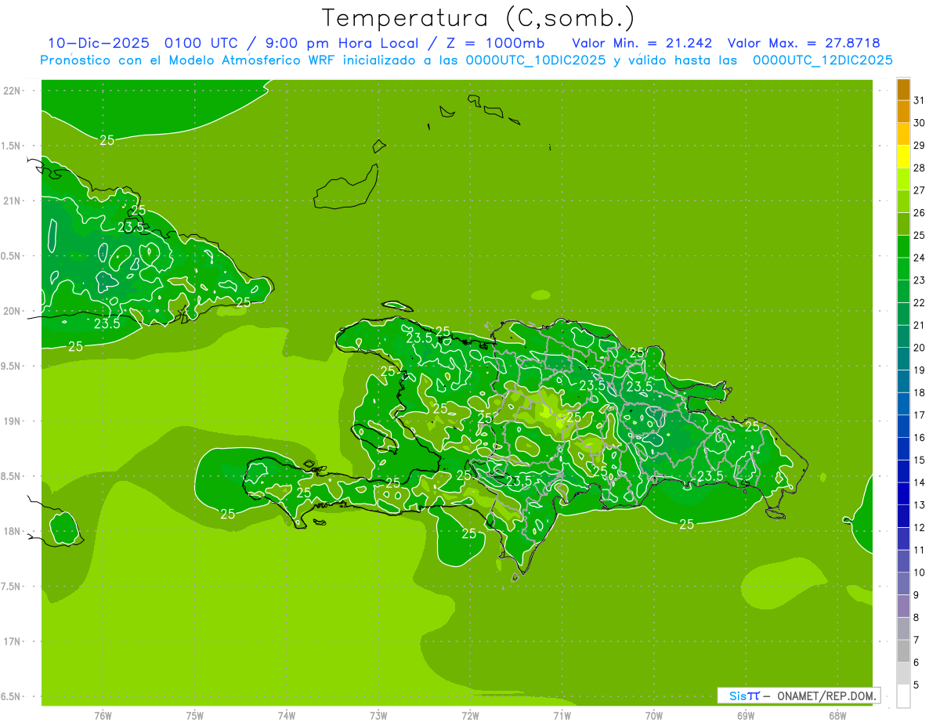Viewport: 940px width, 726px height.
Task: Click the '22N' latitude axis label
Action: pyautogui.click(x=12, y=91)
